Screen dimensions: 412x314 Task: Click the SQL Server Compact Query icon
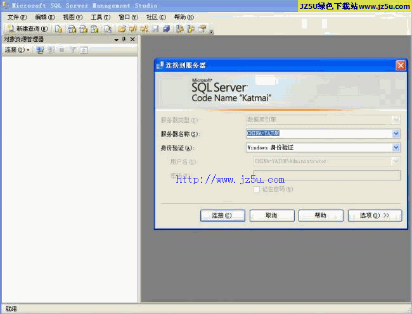click(x=108, y=29)
